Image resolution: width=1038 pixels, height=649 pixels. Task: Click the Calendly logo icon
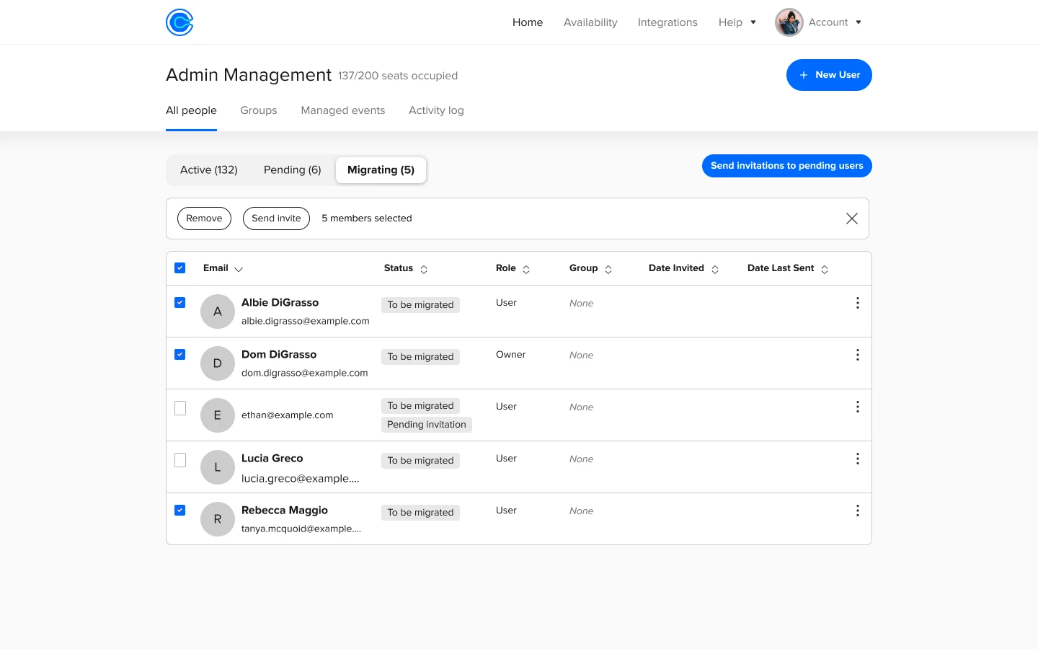coord(179,22)
